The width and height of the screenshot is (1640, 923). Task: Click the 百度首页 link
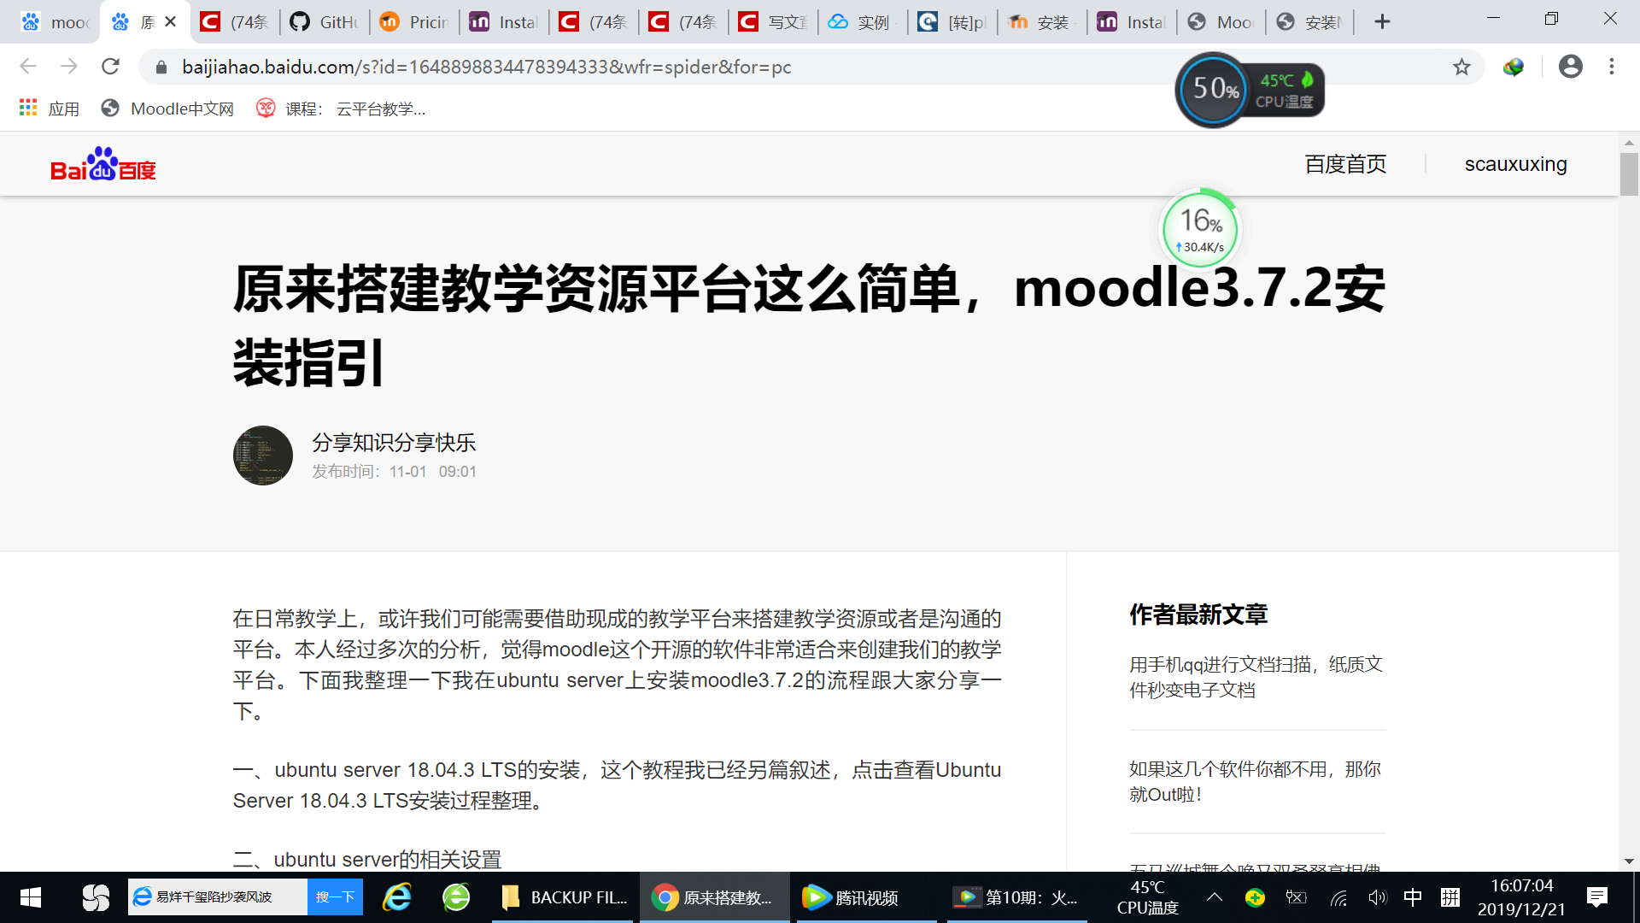point(1344,163)
